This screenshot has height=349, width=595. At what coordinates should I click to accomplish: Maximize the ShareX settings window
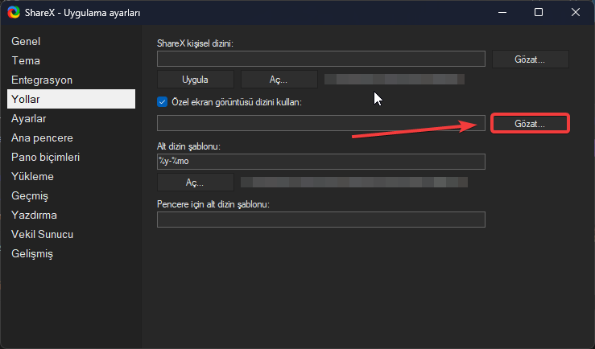(x=539, y=13)
